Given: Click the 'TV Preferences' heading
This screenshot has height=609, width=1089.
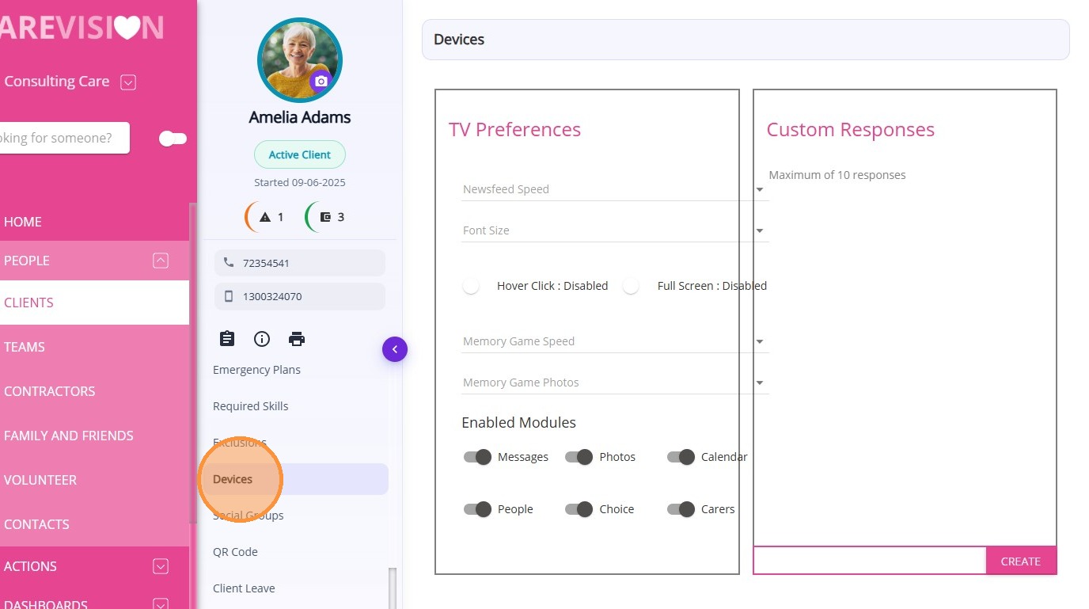Looking at the screenshot, I should point(514,130).
